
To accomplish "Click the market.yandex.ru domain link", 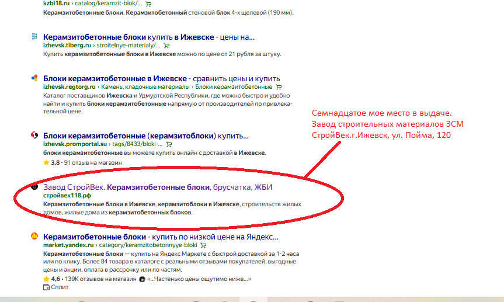I will [x=68, y=245].
